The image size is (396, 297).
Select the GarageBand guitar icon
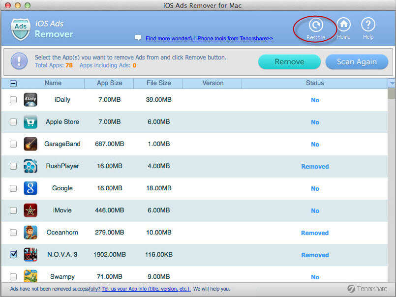tap(30, 144)
